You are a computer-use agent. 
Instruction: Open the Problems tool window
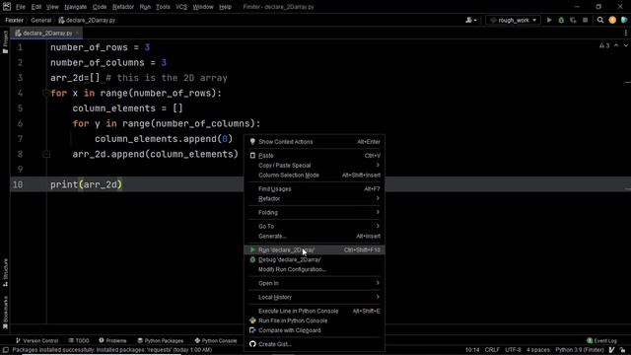pyautogui.click(x=112, y=340)
